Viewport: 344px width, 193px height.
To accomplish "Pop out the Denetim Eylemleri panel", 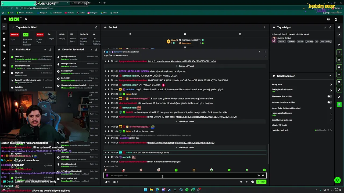I will pos(96,50).
